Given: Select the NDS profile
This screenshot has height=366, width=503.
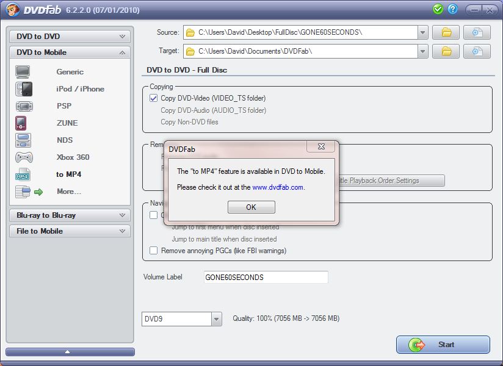Looking at the screenshot, I should [65, 140].
